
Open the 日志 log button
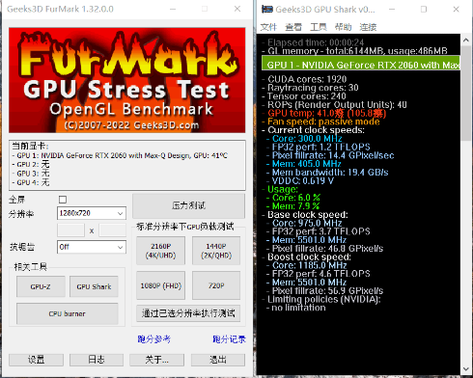click(97, 360)
